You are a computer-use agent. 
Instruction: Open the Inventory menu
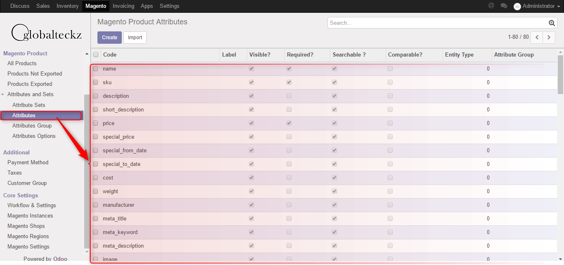coord(67,6)
